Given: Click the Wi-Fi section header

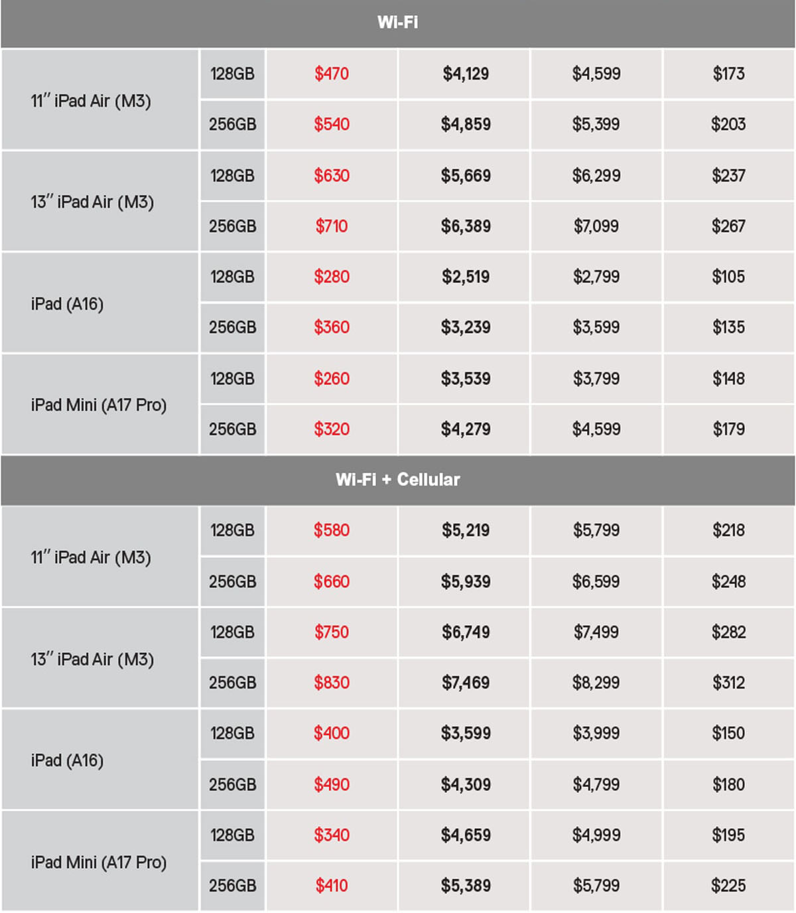Looking at the screenshot, I should coord(397,23).
